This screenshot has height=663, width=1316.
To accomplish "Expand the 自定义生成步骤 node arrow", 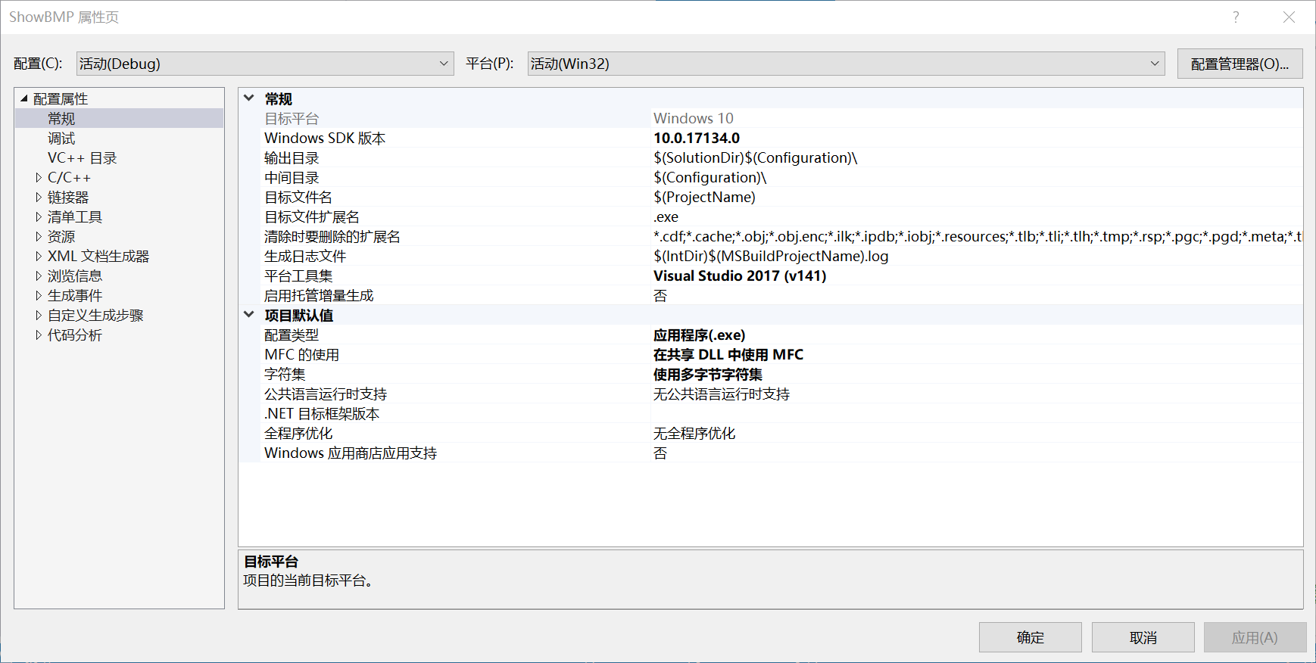I will click(x=39, y=315).
